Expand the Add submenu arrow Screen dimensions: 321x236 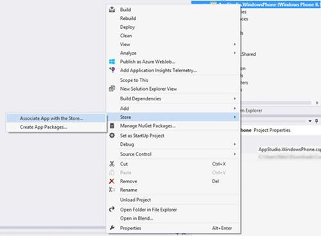235,109
